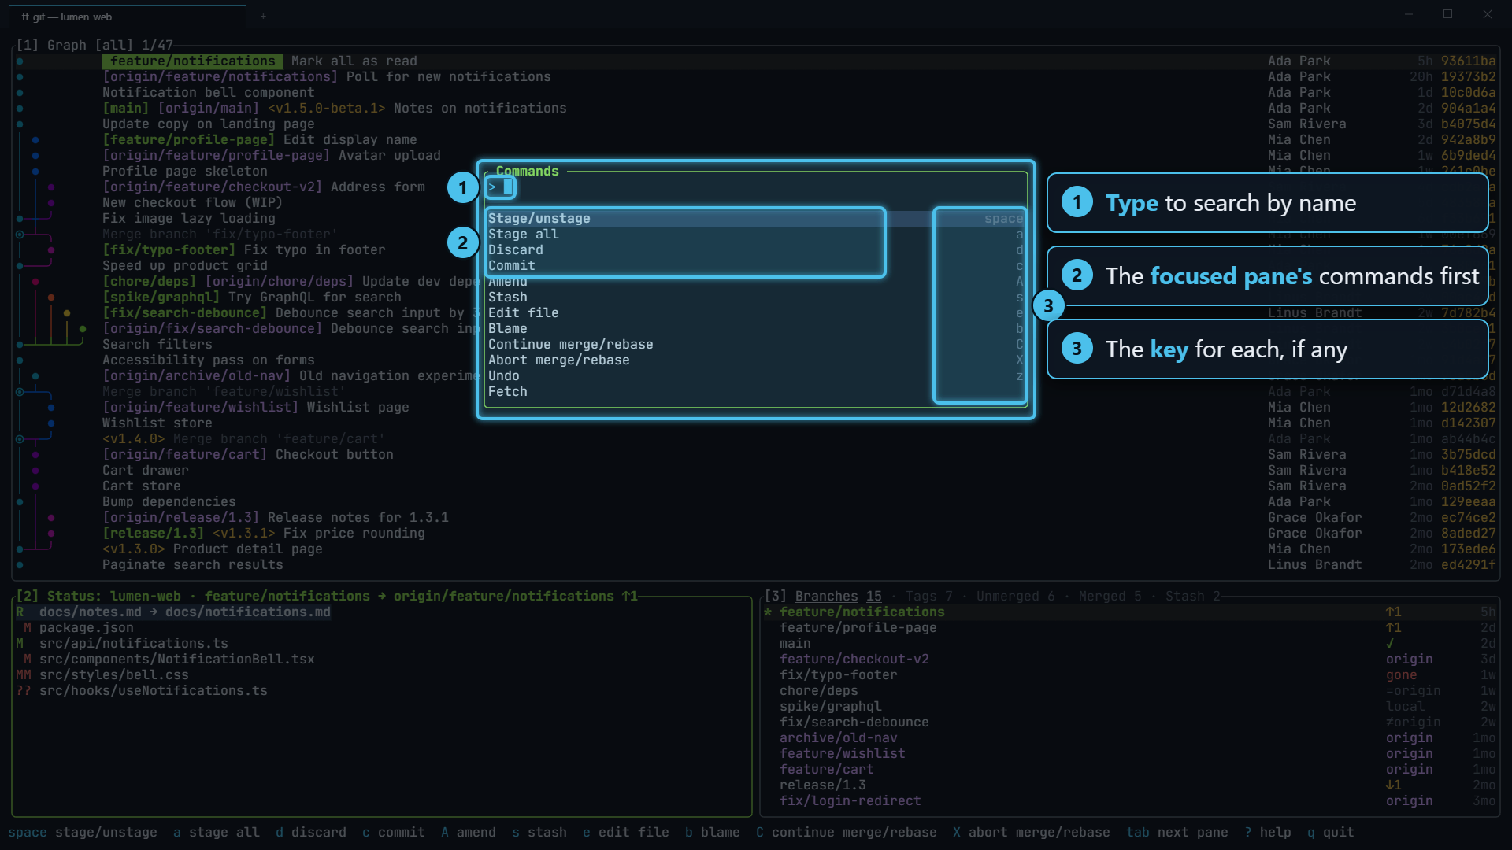The width and height of the screenshot is (1512, 850).
Task: Click 'a stage all' footer hint
Action: point(217,833)
